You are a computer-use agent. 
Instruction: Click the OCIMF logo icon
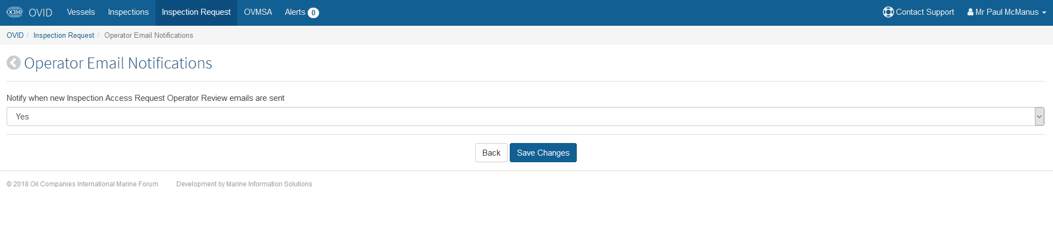15,12
